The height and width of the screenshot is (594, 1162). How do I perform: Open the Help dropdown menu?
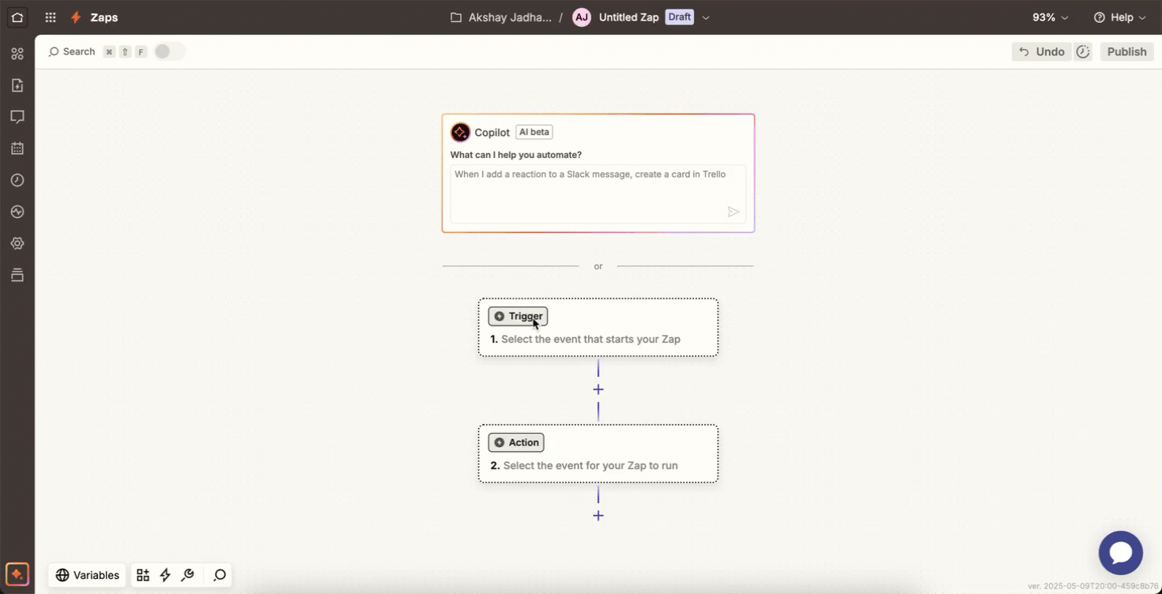click(1120, 17)
